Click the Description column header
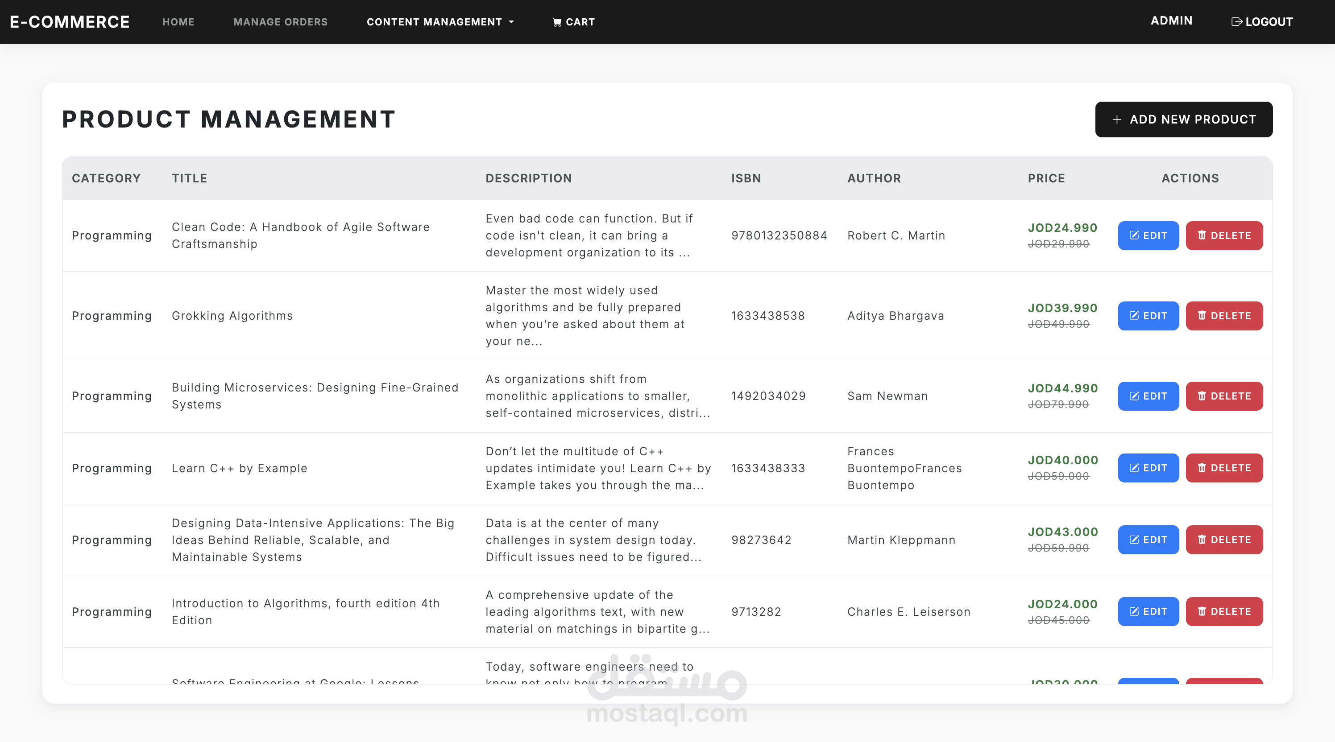 (529, 178)
